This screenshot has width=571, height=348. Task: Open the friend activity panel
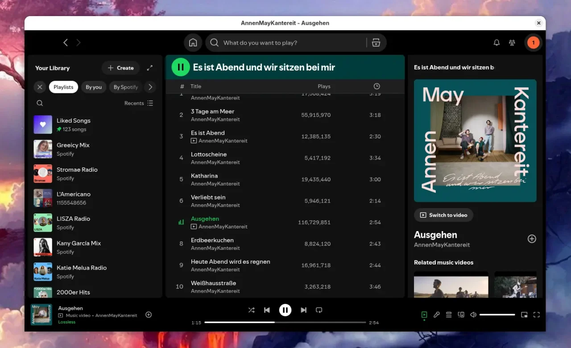point(512,42)
